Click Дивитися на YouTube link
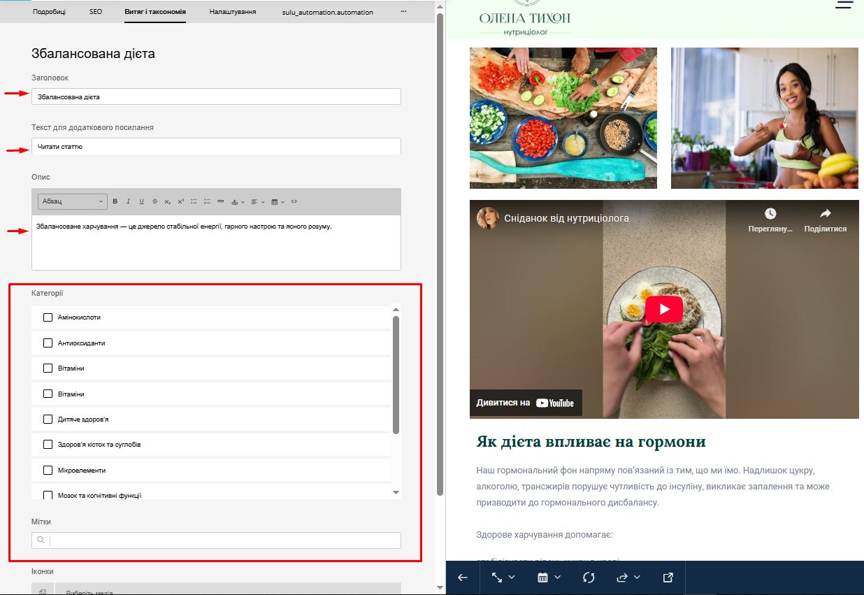 tap(526, 403)
